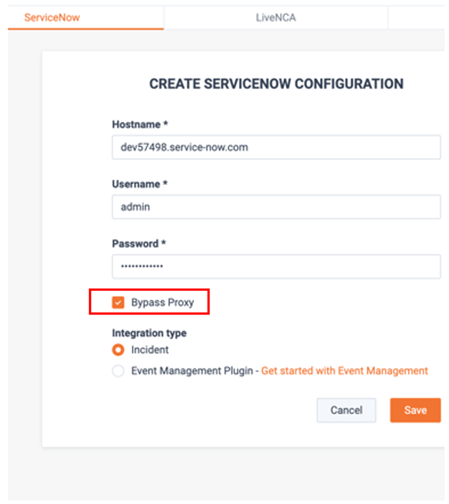This screenshot has height=504, width=449.
Task: Click the Event Management Plugin label text
Action: click(x=192, y=371)
